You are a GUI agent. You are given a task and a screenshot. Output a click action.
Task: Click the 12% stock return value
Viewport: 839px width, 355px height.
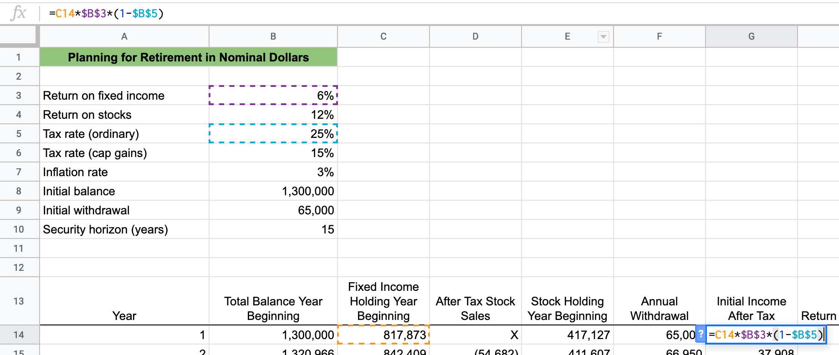(x=273, y=115)
